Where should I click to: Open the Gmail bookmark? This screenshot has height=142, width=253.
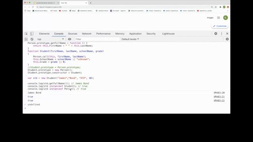[x=54, y=11]
